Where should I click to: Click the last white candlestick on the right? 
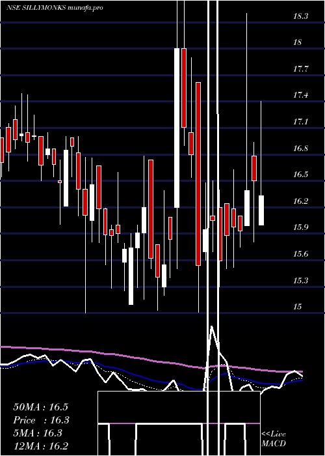tap(261, 210)
